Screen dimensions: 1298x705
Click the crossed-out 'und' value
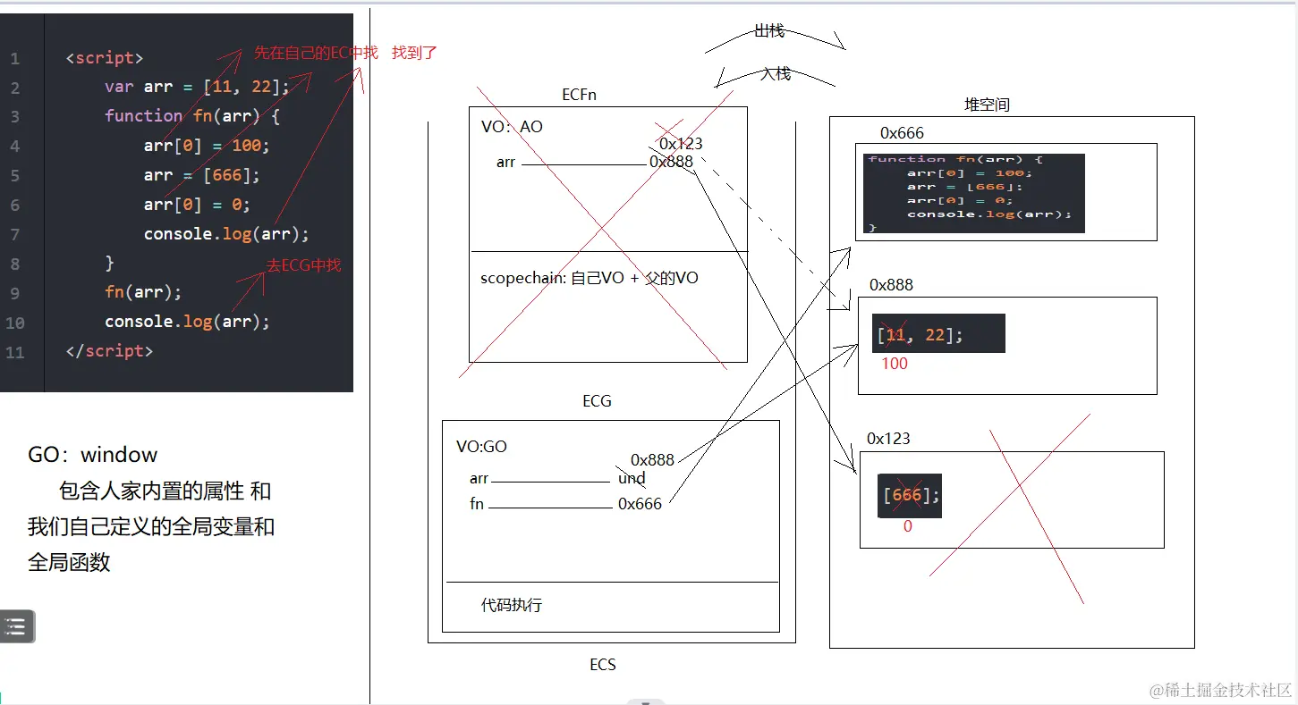(632, 478)
